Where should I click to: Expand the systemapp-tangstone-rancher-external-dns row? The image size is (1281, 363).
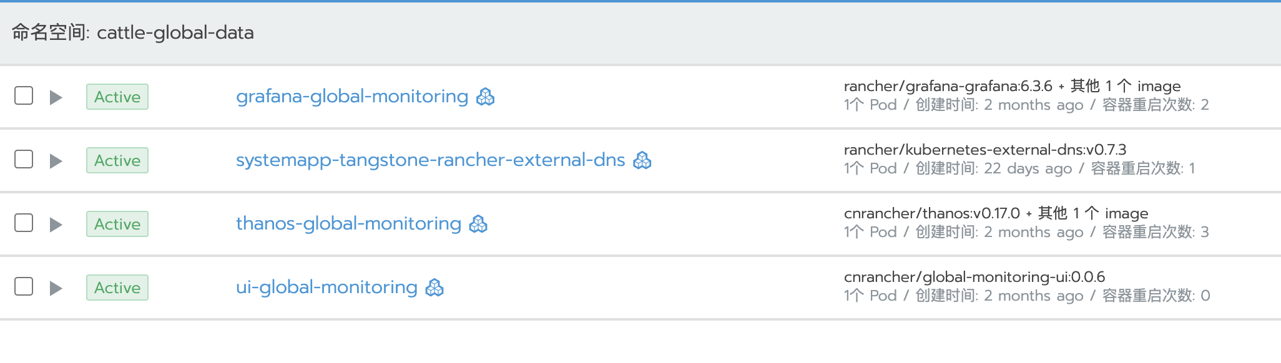coord(56,161)
